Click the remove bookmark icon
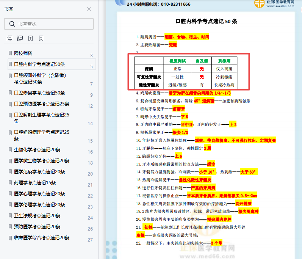The image size is (302, 259). 41,38
